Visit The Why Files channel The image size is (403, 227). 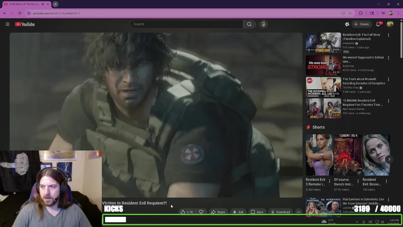point(350,88)
